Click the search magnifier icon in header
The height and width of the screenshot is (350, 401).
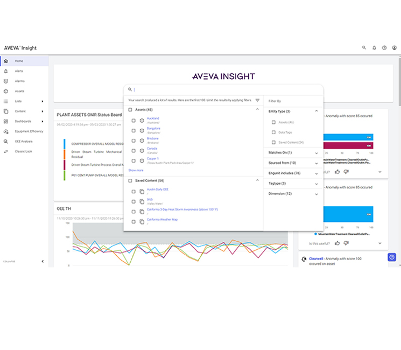[x=364, y=48]
